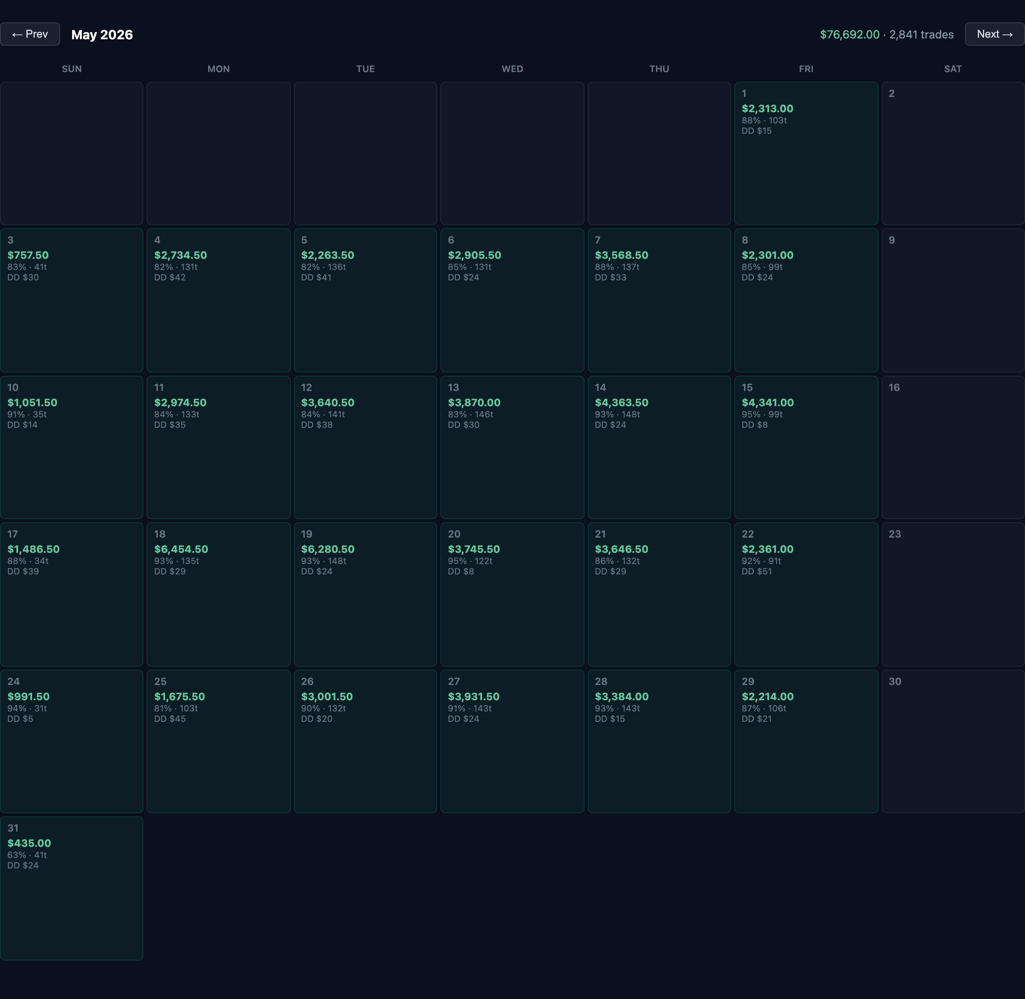The width and height of the screenshot is (1025, 999).
Task: Click the $3,568.50 profit on May 7
Action: pos(621,255)
